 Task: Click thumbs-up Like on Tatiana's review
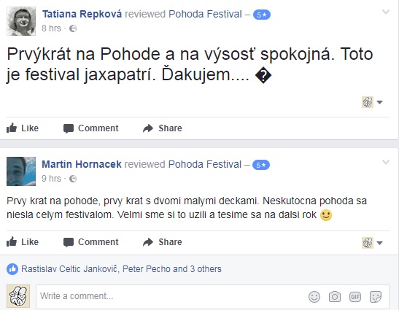[x=23, y=128]
